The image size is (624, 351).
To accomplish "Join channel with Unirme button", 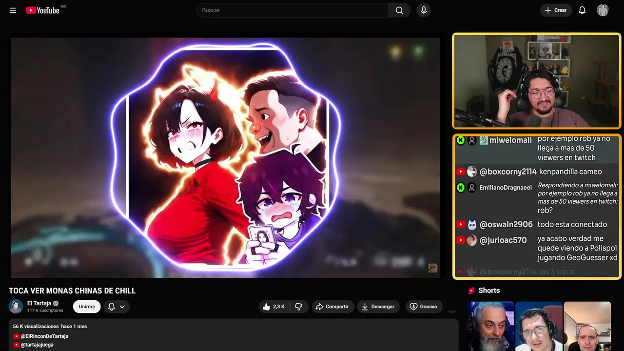I will 87,307.
